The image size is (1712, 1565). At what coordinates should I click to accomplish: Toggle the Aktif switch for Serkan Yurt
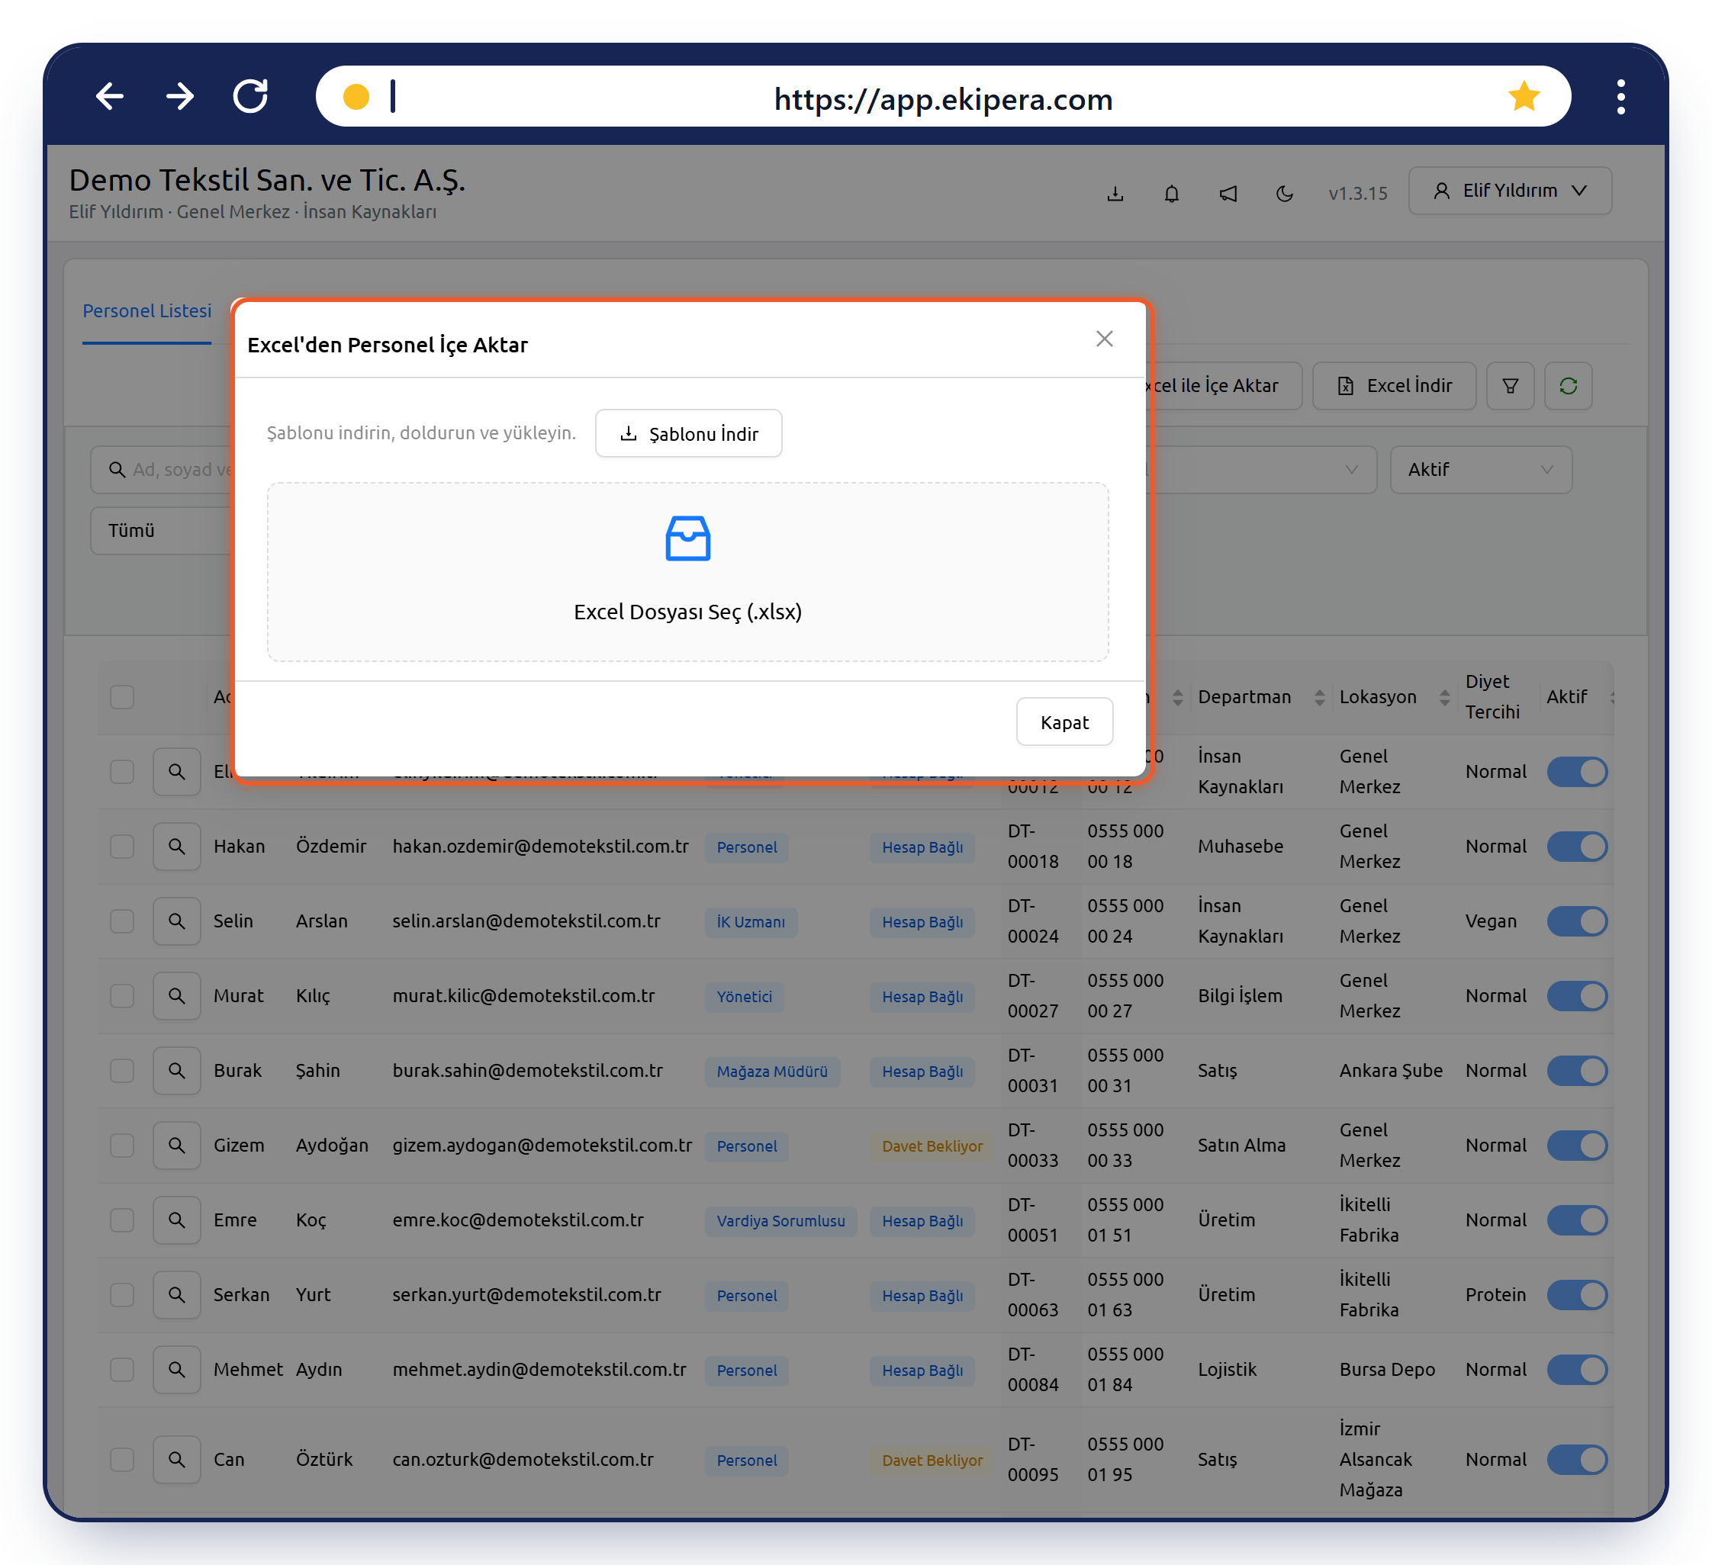[x=1577, y=1294]
